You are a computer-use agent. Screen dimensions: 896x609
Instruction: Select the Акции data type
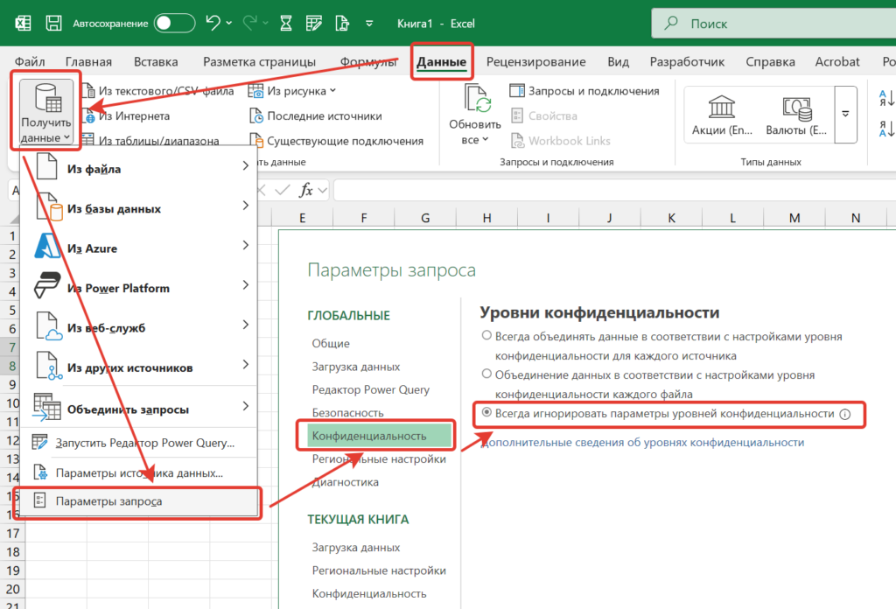[x=722, y=115]
